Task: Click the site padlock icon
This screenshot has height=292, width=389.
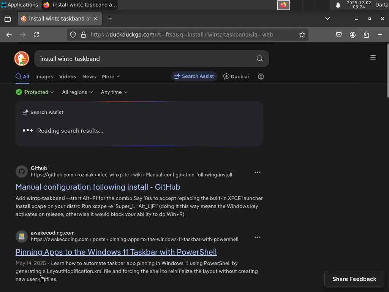Action: pos(84,35)
